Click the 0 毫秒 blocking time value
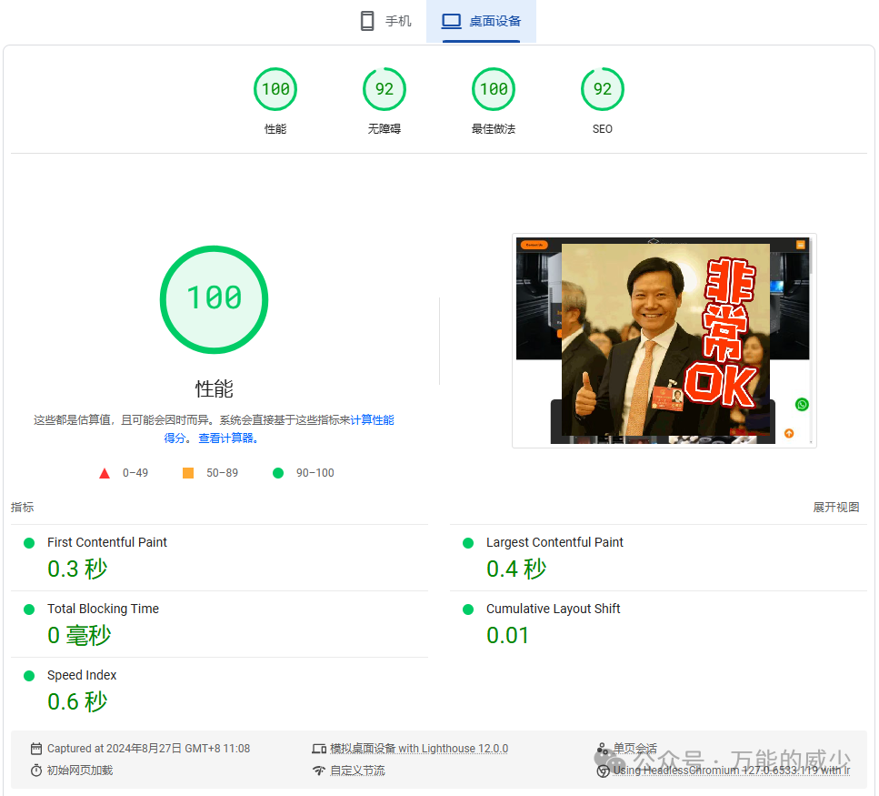Screen dimensions: 879x796 coord(79,635)
